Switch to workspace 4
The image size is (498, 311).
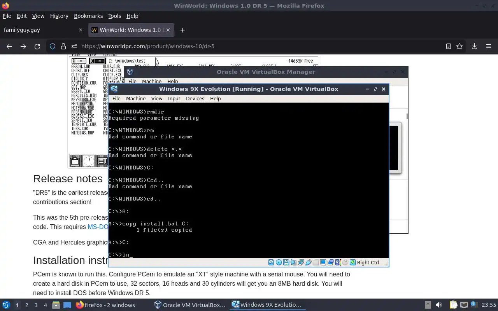click(45, 305)
